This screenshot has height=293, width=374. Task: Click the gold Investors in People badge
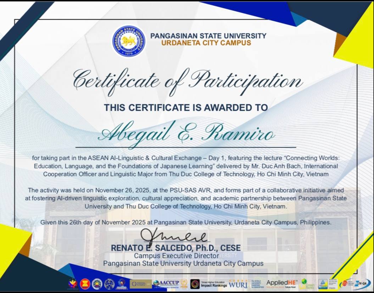pos(141,284)
